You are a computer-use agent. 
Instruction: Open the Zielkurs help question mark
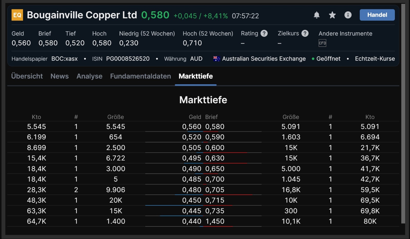305,33
